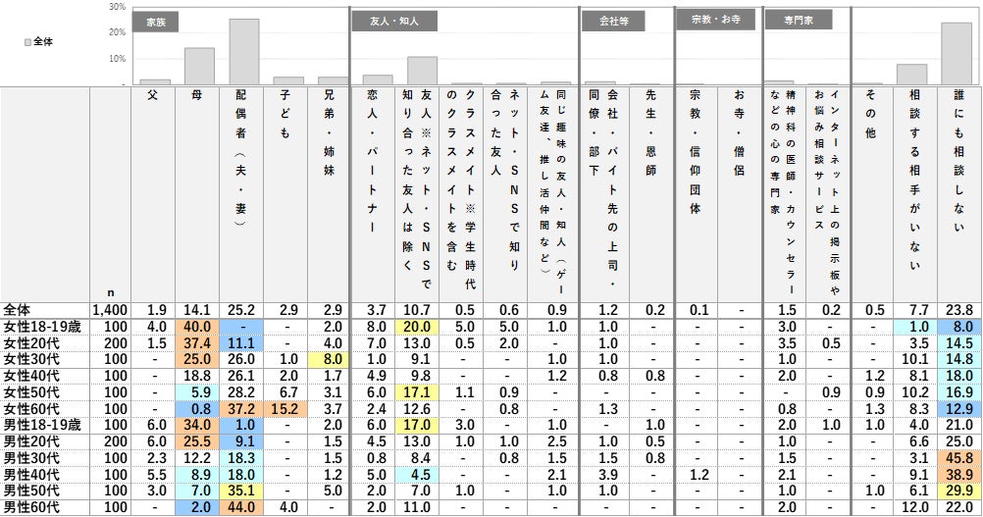Image resolution: width=983 pixels, height=517 pixels.
Task: Select the 先生・恩師 column header
Action: 650,194
